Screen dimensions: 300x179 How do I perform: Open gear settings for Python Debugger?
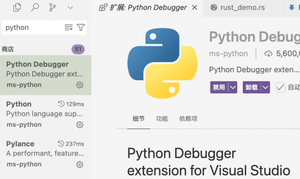point(80,85)
